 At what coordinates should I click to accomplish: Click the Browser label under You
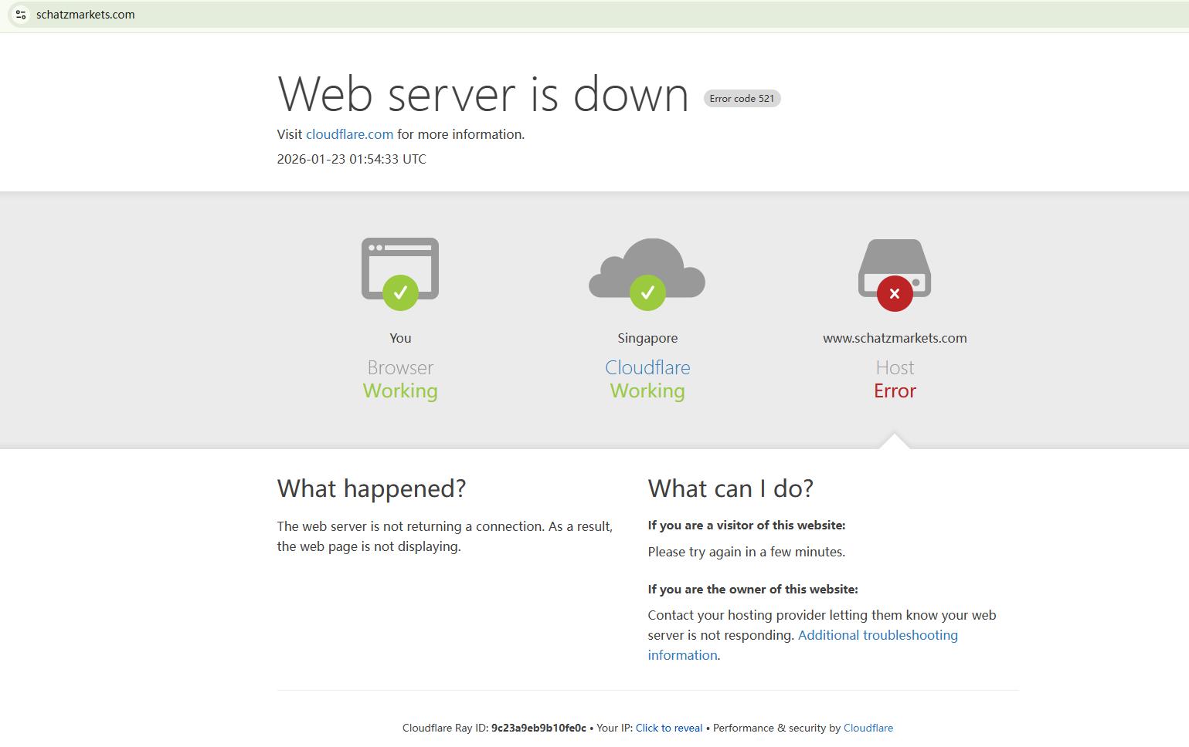400,367
